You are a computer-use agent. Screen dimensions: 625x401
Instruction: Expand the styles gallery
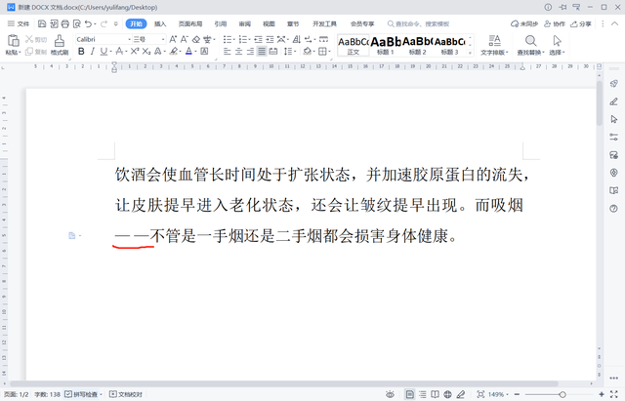pos(471,53)
